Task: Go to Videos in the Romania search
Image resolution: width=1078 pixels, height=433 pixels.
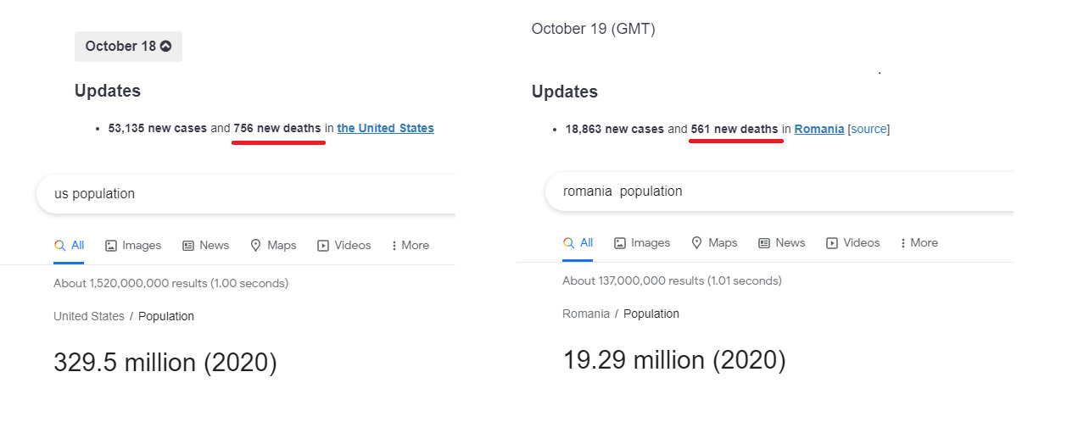Action: [x=853, y=242]
